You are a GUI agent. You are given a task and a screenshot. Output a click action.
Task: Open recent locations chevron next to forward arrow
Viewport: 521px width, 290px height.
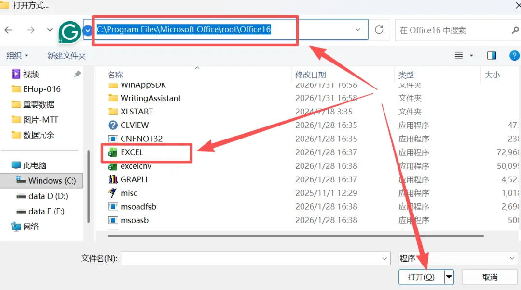[x=50, y=30]
